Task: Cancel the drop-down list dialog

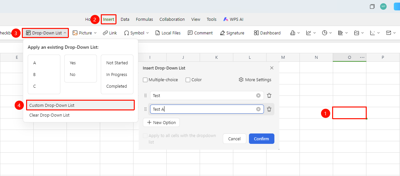Action: click(234, 139)
